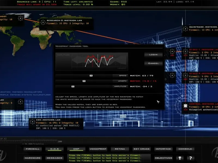Screen dimensions: 218x163
Task: Open the Messages panel
Action: [x=55, y=158]
